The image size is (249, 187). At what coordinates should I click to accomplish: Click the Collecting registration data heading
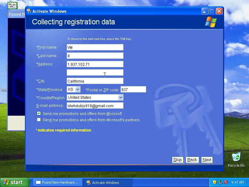point(73,22)
